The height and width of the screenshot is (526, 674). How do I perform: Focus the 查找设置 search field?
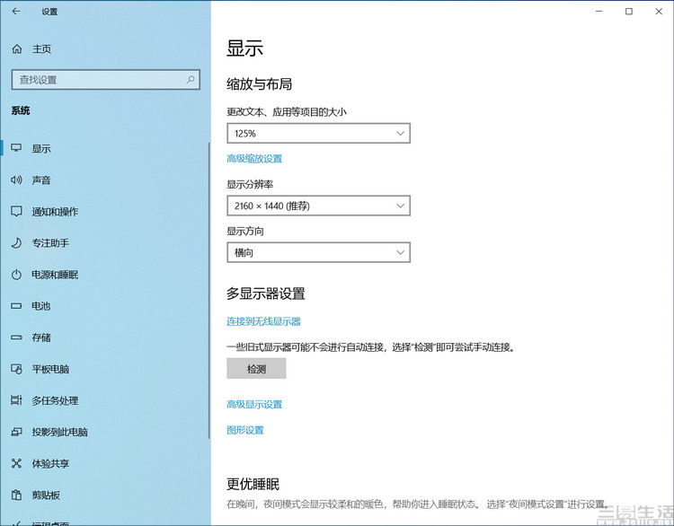(x=106, y=79)
